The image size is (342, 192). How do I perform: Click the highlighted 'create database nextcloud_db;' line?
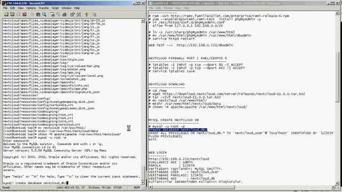pyautogui.click(x=177, y=130)
